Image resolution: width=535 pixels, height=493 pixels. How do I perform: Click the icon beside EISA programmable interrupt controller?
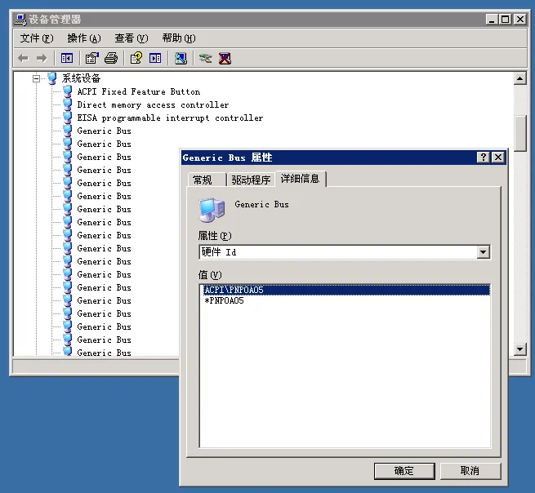coord(68,118)
